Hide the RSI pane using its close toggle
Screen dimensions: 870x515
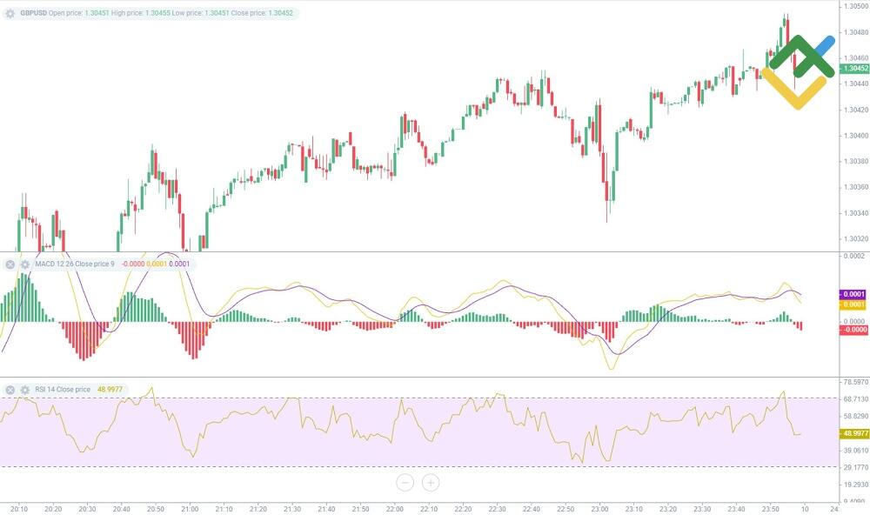pyautogui.click(x=10, y=387)
